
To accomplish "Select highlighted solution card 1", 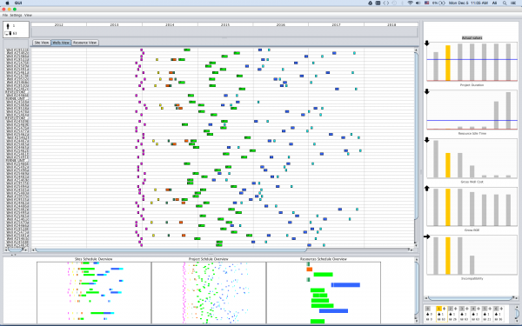I will (x=442, y=314).
